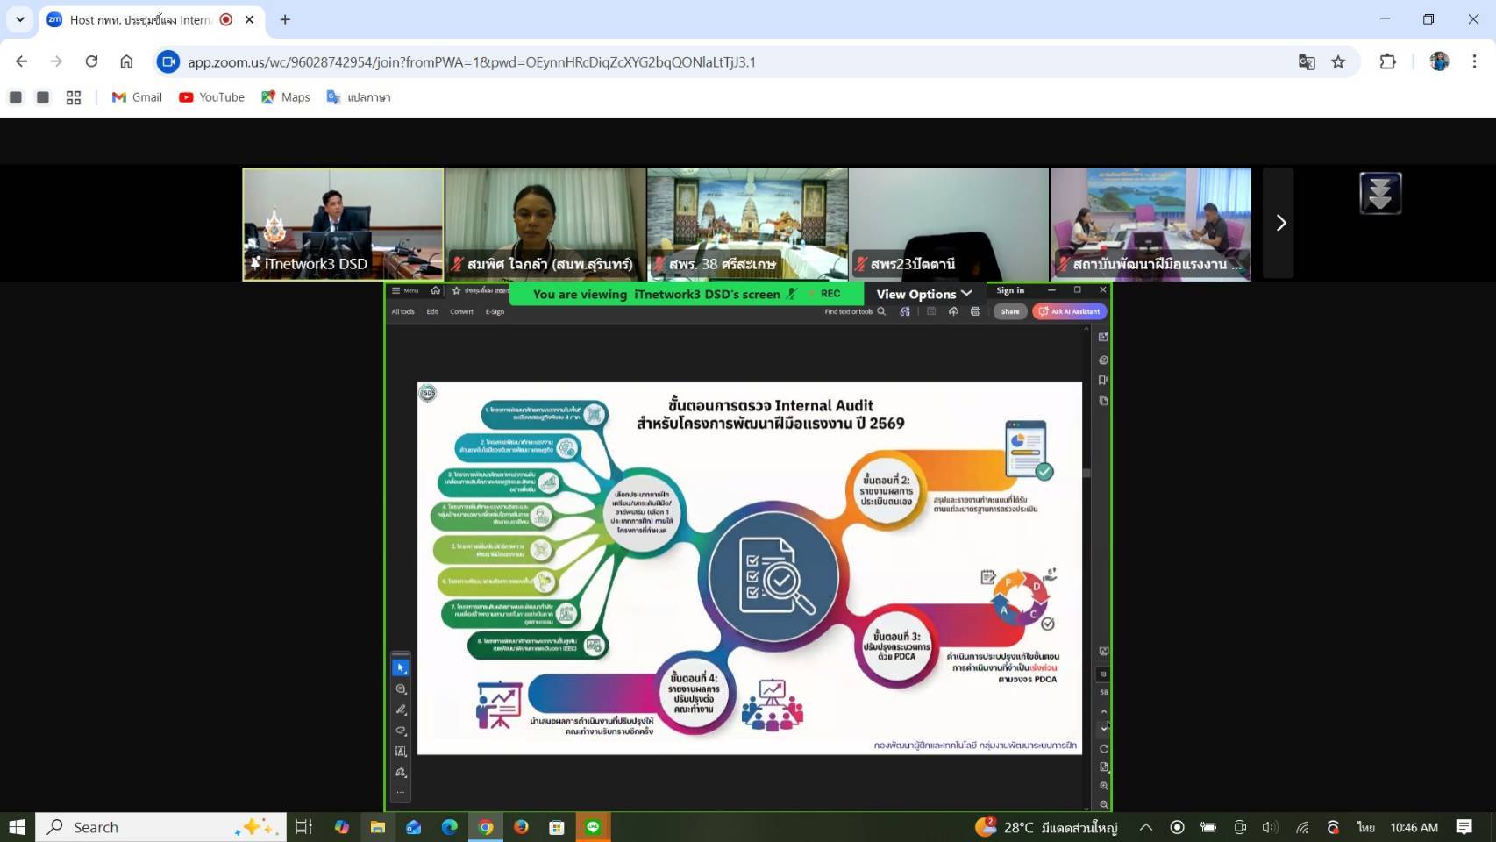Show hidden system tray icons chevron
Screen dimensions: 1496x842
click(1145, 827)
